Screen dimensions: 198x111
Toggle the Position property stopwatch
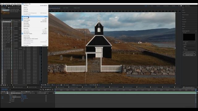pos(10,97)
